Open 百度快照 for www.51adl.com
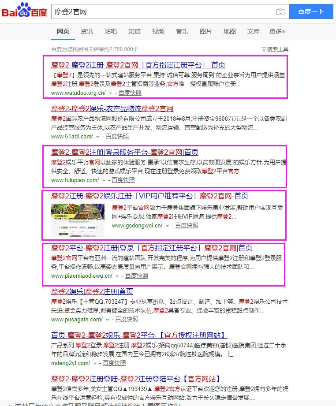 tap(117, 137)
